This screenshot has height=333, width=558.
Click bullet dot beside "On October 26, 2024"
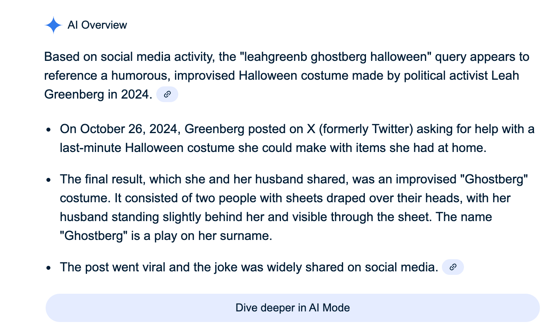click(48, 130)
